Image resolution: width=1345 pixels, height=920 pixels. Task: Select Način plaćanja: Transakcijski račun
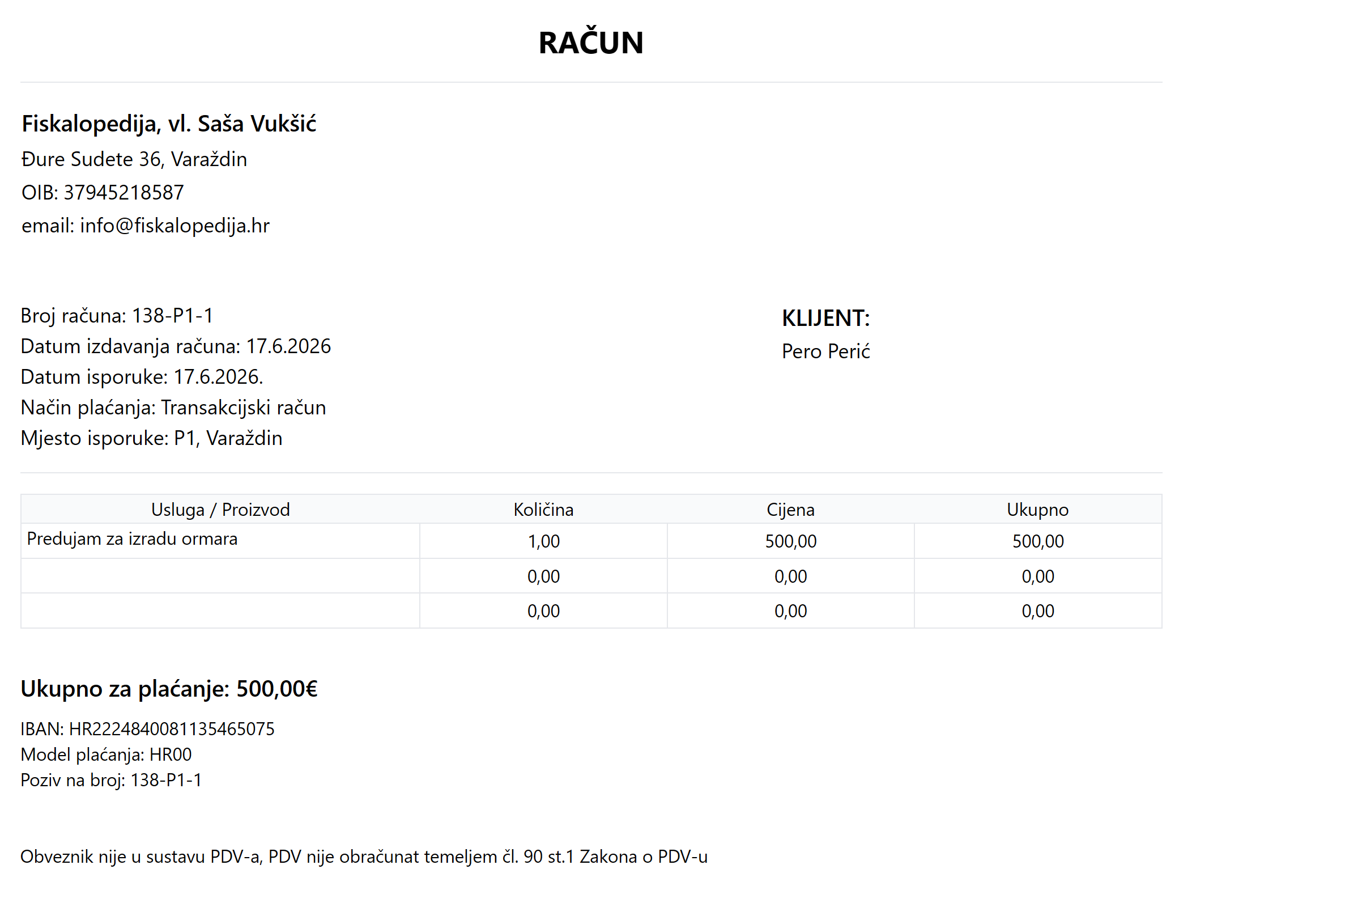point(173,408)
